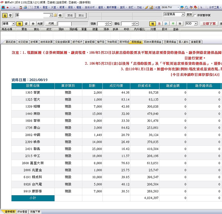This screenshot has height=214, width=222.
Task: Select the red 漲 limit-up price button
Action: pyautogui.click(x=159, y=24)
